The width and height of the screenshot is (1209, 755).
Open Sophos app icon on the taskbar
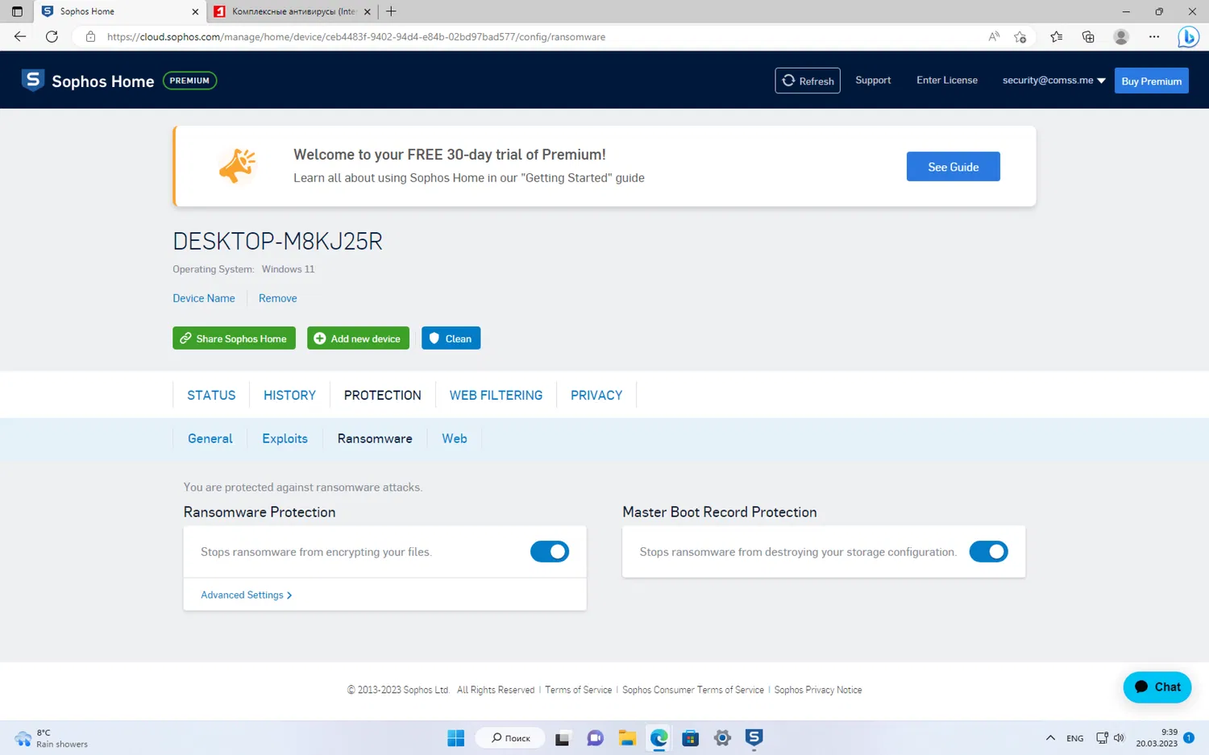pos(754,738)
